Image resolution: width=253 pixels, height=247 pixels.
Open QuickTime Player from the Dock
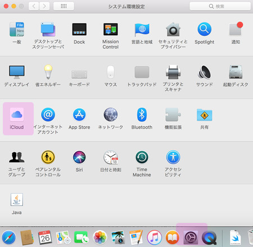(x=209, y=238)
